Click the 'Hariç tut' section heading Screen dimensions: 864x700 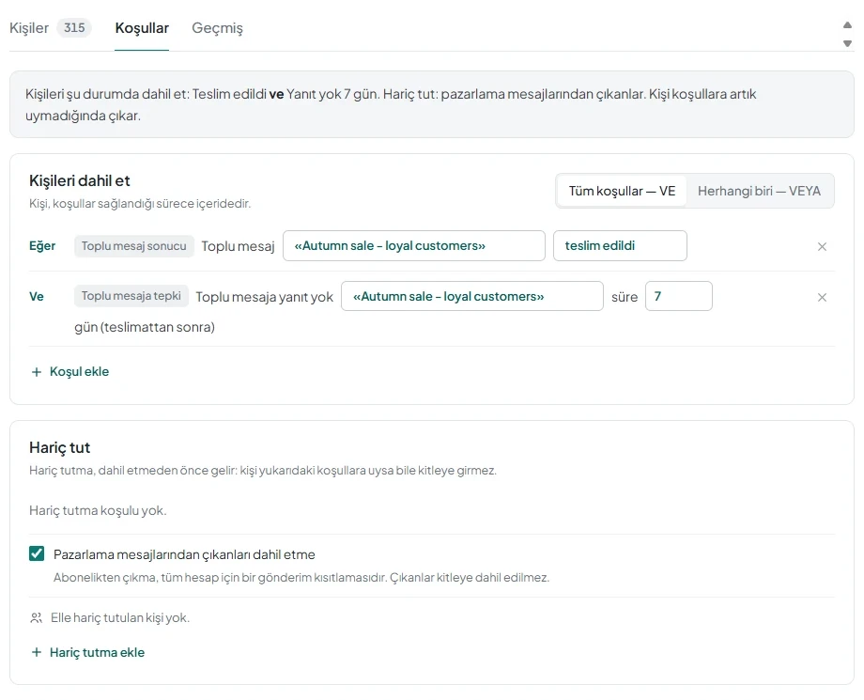tap(59, 447)
